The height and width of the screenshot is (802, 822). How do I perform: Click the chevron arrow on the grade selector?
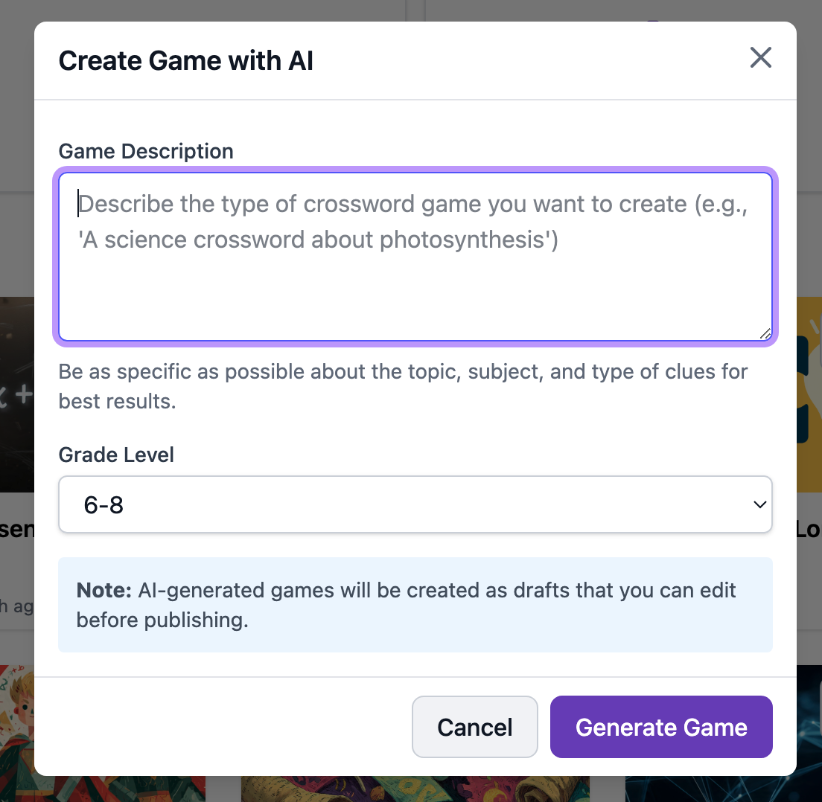pyautogui.click(x=760, y=504)
